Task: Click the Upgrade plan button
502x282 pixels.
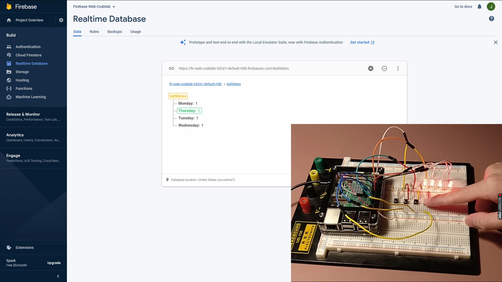Action: (54, 263)
